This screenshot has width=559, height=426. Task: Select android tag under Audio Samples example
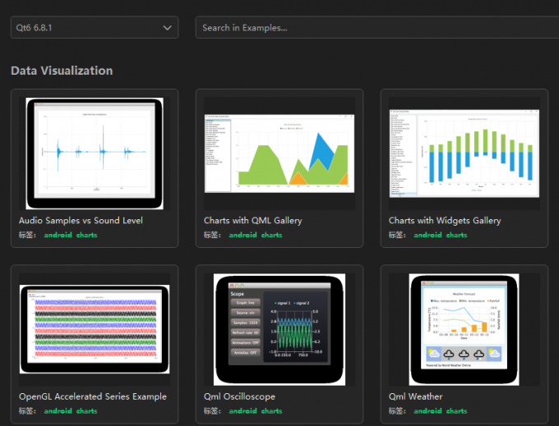click(58, 236)
